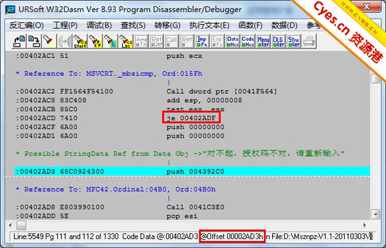Click the Save Disassembly Text icon
This screenshot has width=386, height=248.
coord(34,41)
